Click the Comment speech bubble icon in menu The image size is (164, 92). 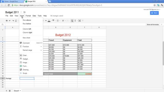[21, 43]
